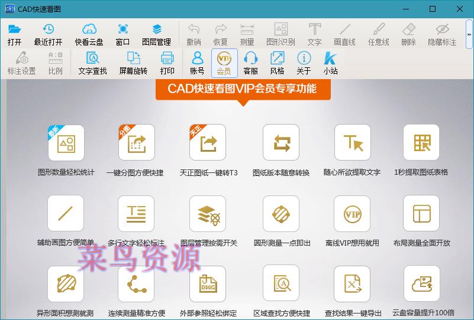Open the 关于 about dialog
Viewport: 474px width, 320px height.
click(304, 63)
